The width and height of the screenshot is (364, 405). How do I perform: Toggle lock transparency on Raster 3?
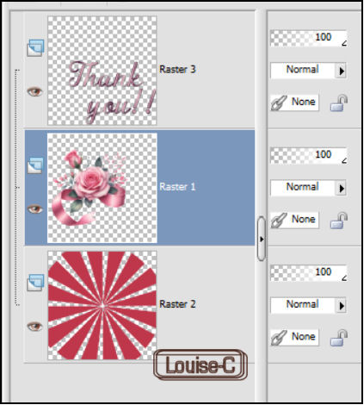(339, 103)
